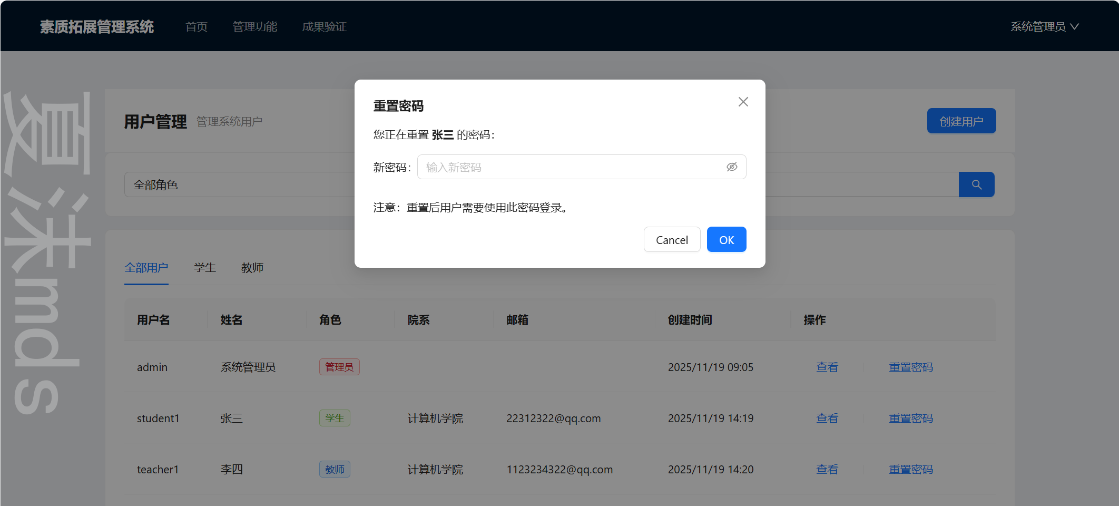Click the date 2025/11/19 14:19

[x=711, y=418]
